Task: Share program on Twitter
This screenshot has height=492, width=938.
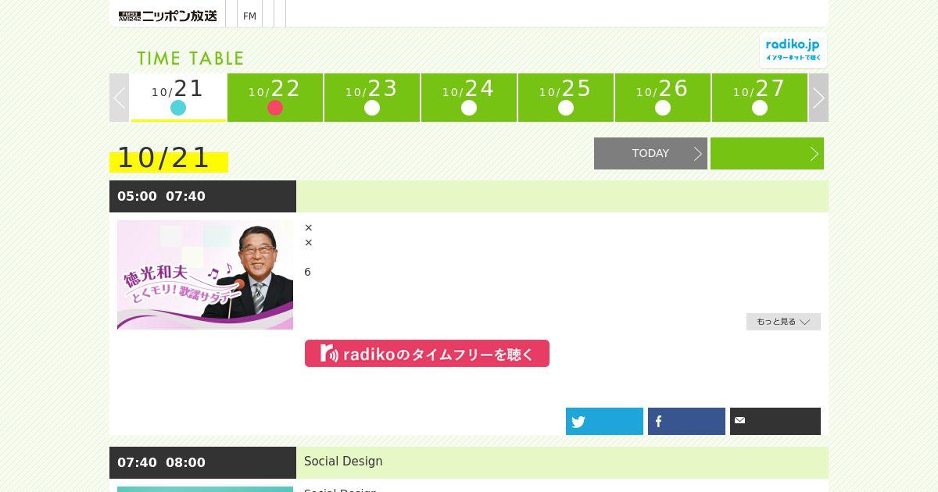Action: coord(604,421)
